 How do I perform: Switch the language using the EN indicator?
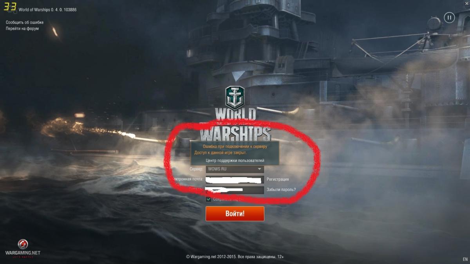click(465, 259)
